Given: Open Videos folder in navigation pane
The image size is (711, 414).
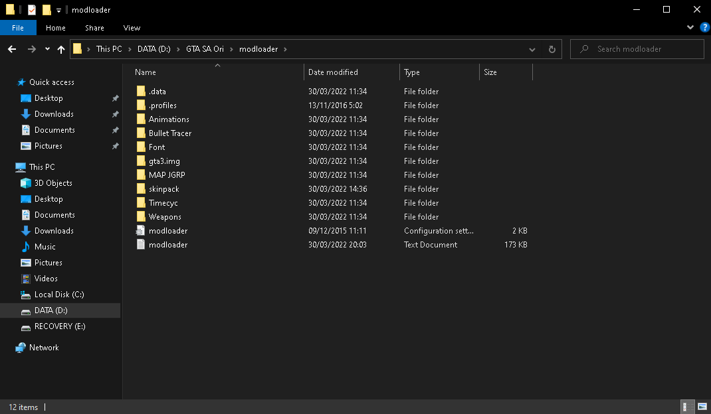Looking at the screenshot, I should (x=46, y=279).
